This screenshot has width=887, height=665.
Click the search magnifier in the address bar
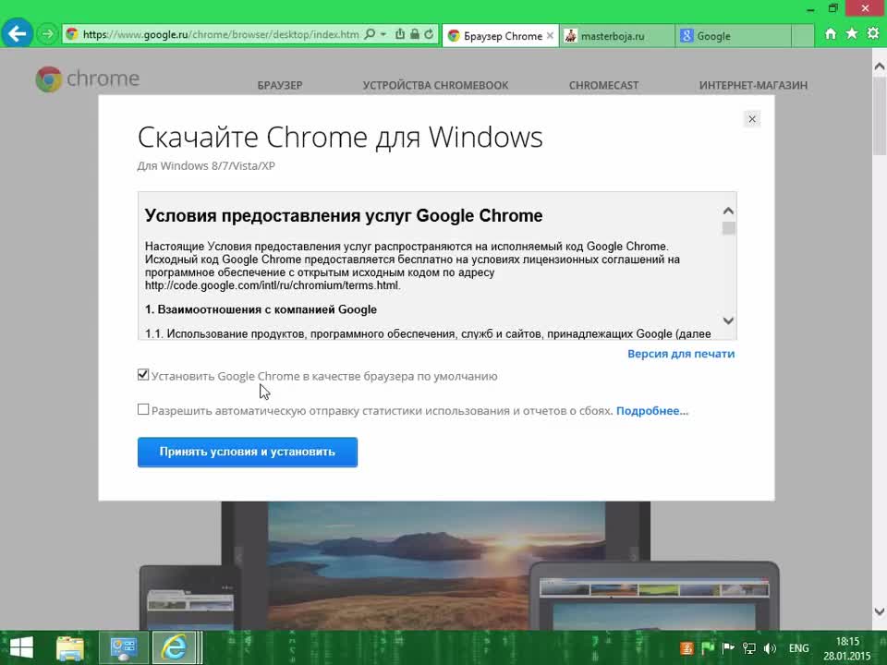click(370, 34)
